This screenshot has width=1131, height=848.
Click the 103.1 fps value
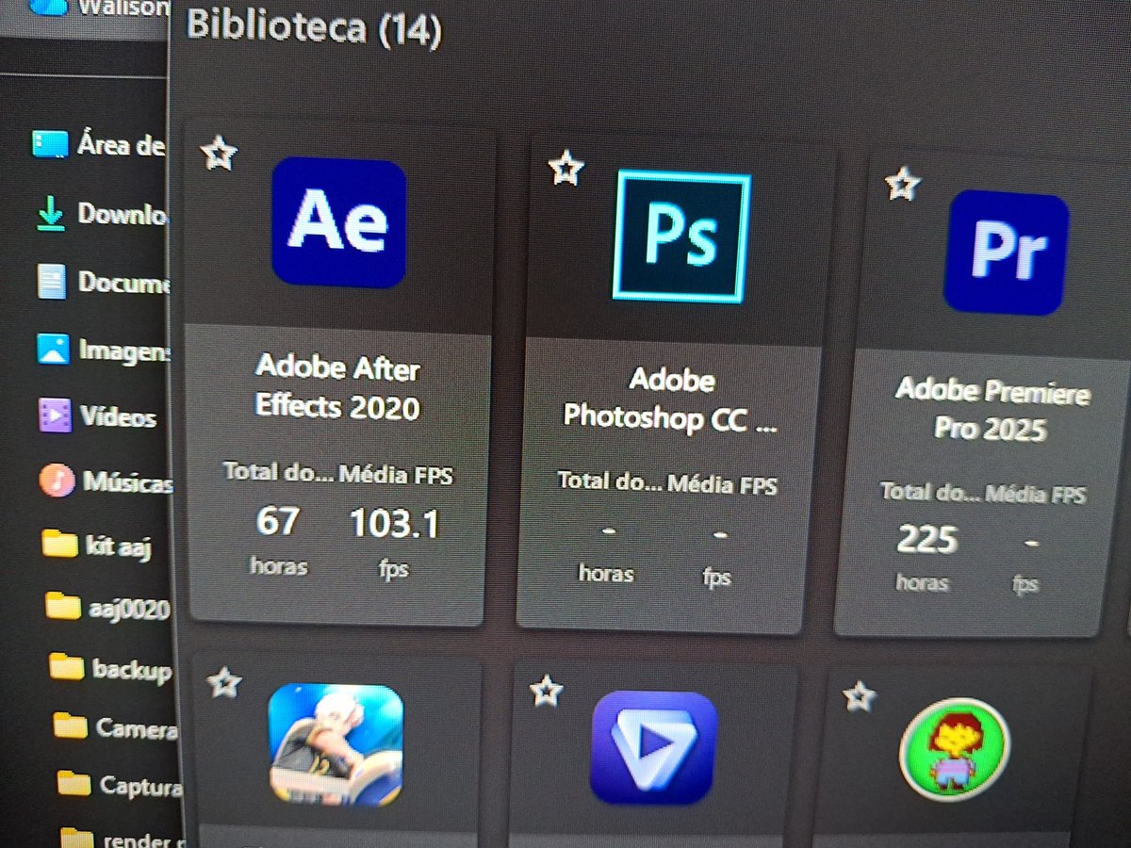coord(394,523)
